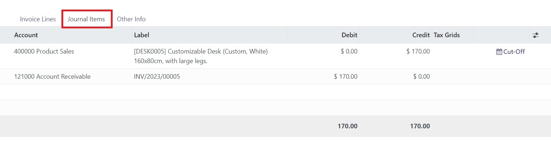The height and width of the screenshot is (145, 551).
Task: Click the $ 0.00 debit on Product Sales
Action: coord(349,51)
